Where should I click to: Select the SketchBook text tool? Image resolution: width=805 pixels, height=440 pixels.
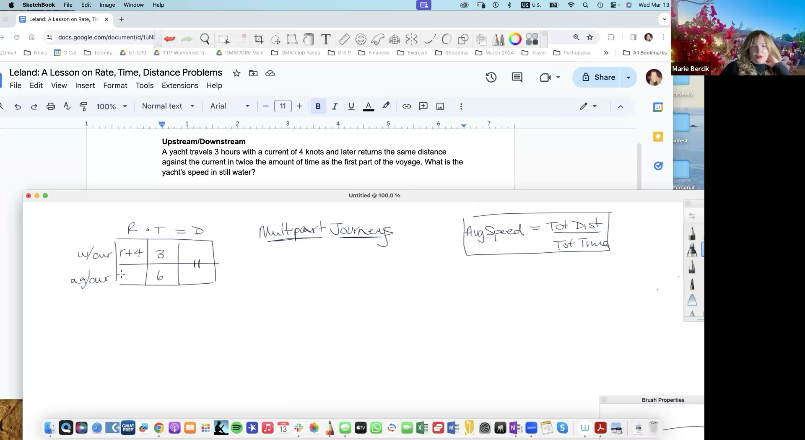pyautogui.click(x=326, y=39)
